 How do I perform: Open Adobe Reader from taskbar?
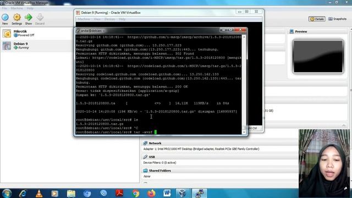pyautogui.click(x=119, y=193)
